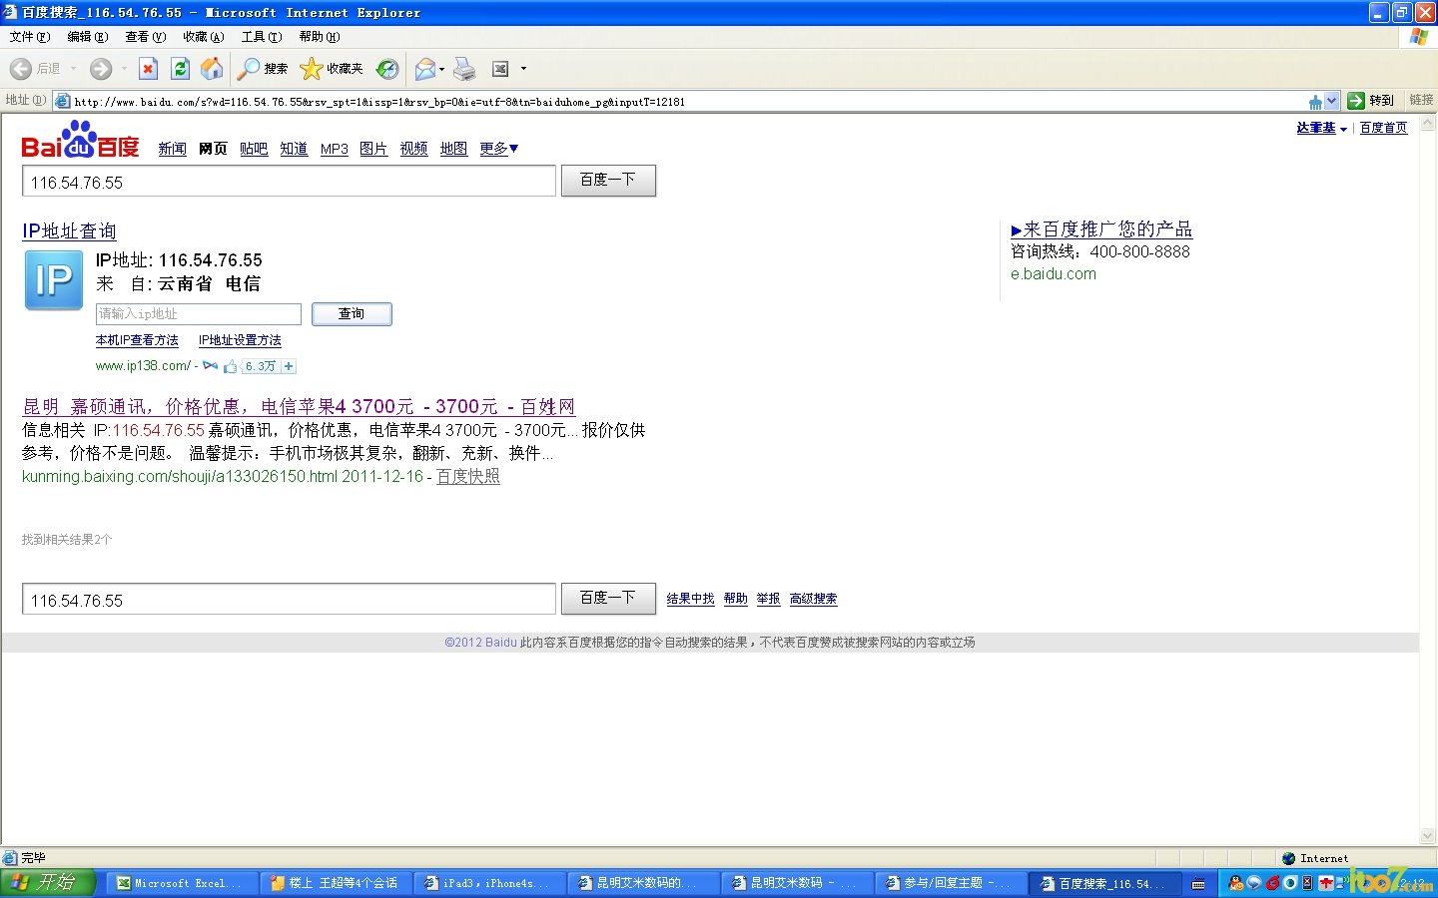This screenshot has height=898, width=1438.
Task: Click the blue chat bubble tray icon
Action: [x=1254, y=883]
